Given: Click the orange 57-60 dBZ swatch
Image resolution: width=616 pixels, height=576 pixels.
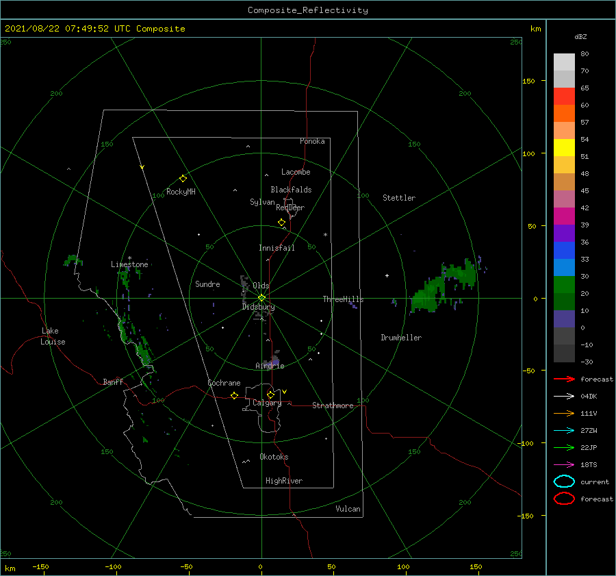Looking at the screenshot, I should (564, 113).
